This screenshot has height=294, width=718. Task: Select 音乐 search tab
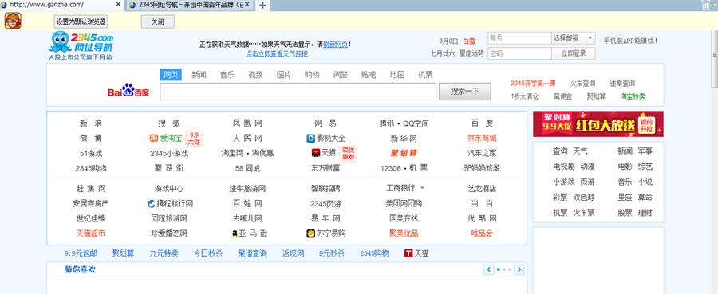(227, 75)
